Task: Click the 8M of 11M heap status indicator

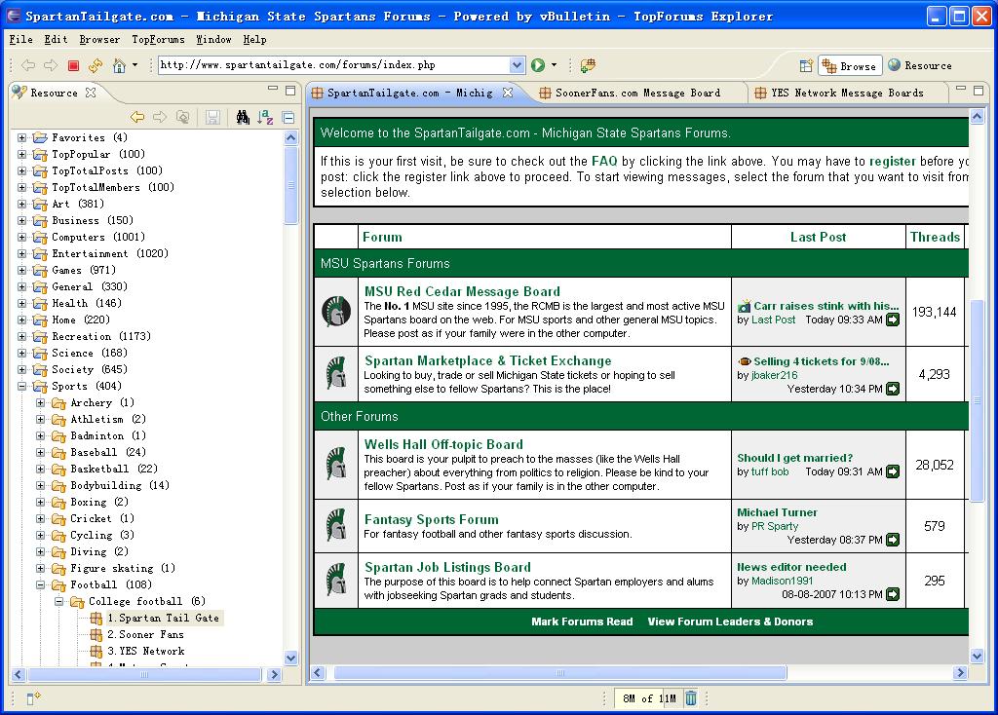Action: click(x=648, y=698)
